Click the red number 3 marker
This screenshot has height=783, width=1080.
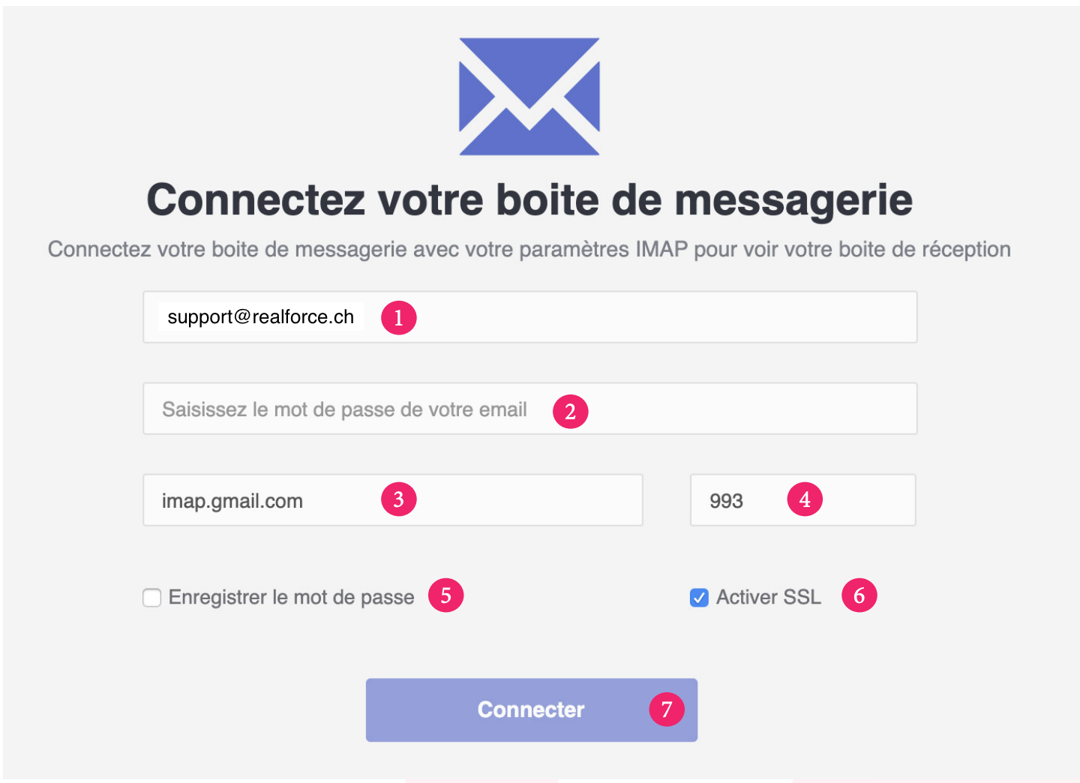(x=398, y=499)
